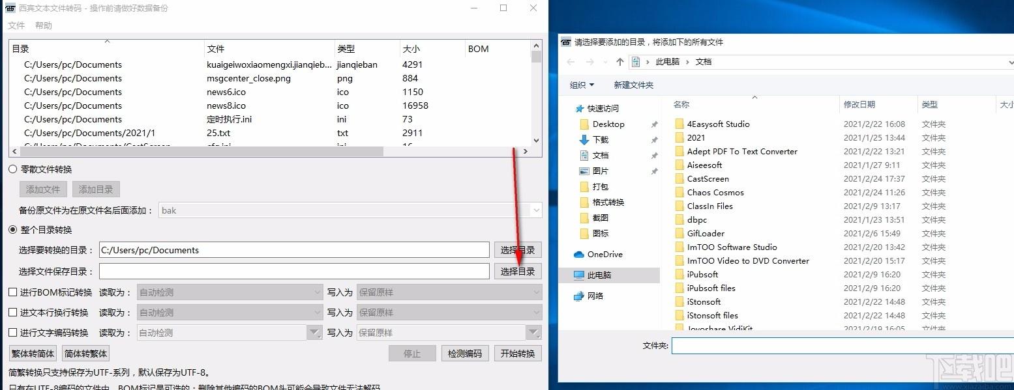Open the 文件 menu
The height and width of the screenshot is (390, 1014).
tap(16, 25)
